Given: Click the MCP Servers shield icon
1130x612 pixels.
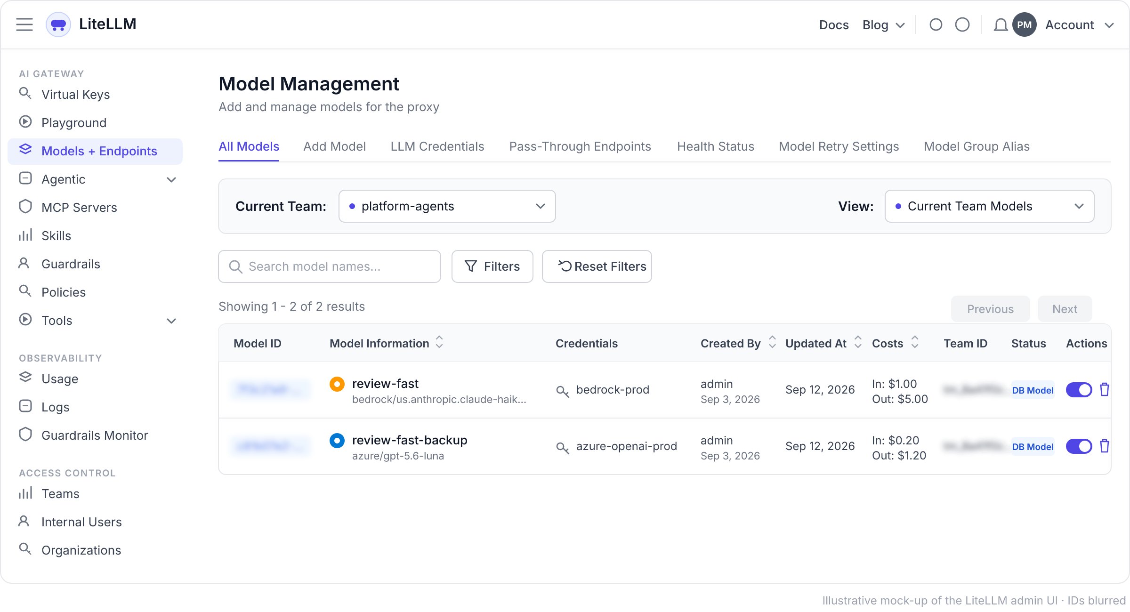Looking at the screenshot, I should point(25,206).
